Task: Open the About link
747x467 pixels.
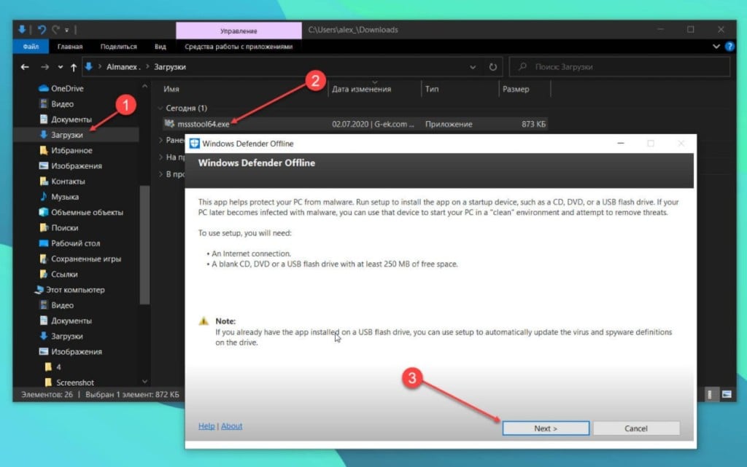Action: [x=232, y=426]
